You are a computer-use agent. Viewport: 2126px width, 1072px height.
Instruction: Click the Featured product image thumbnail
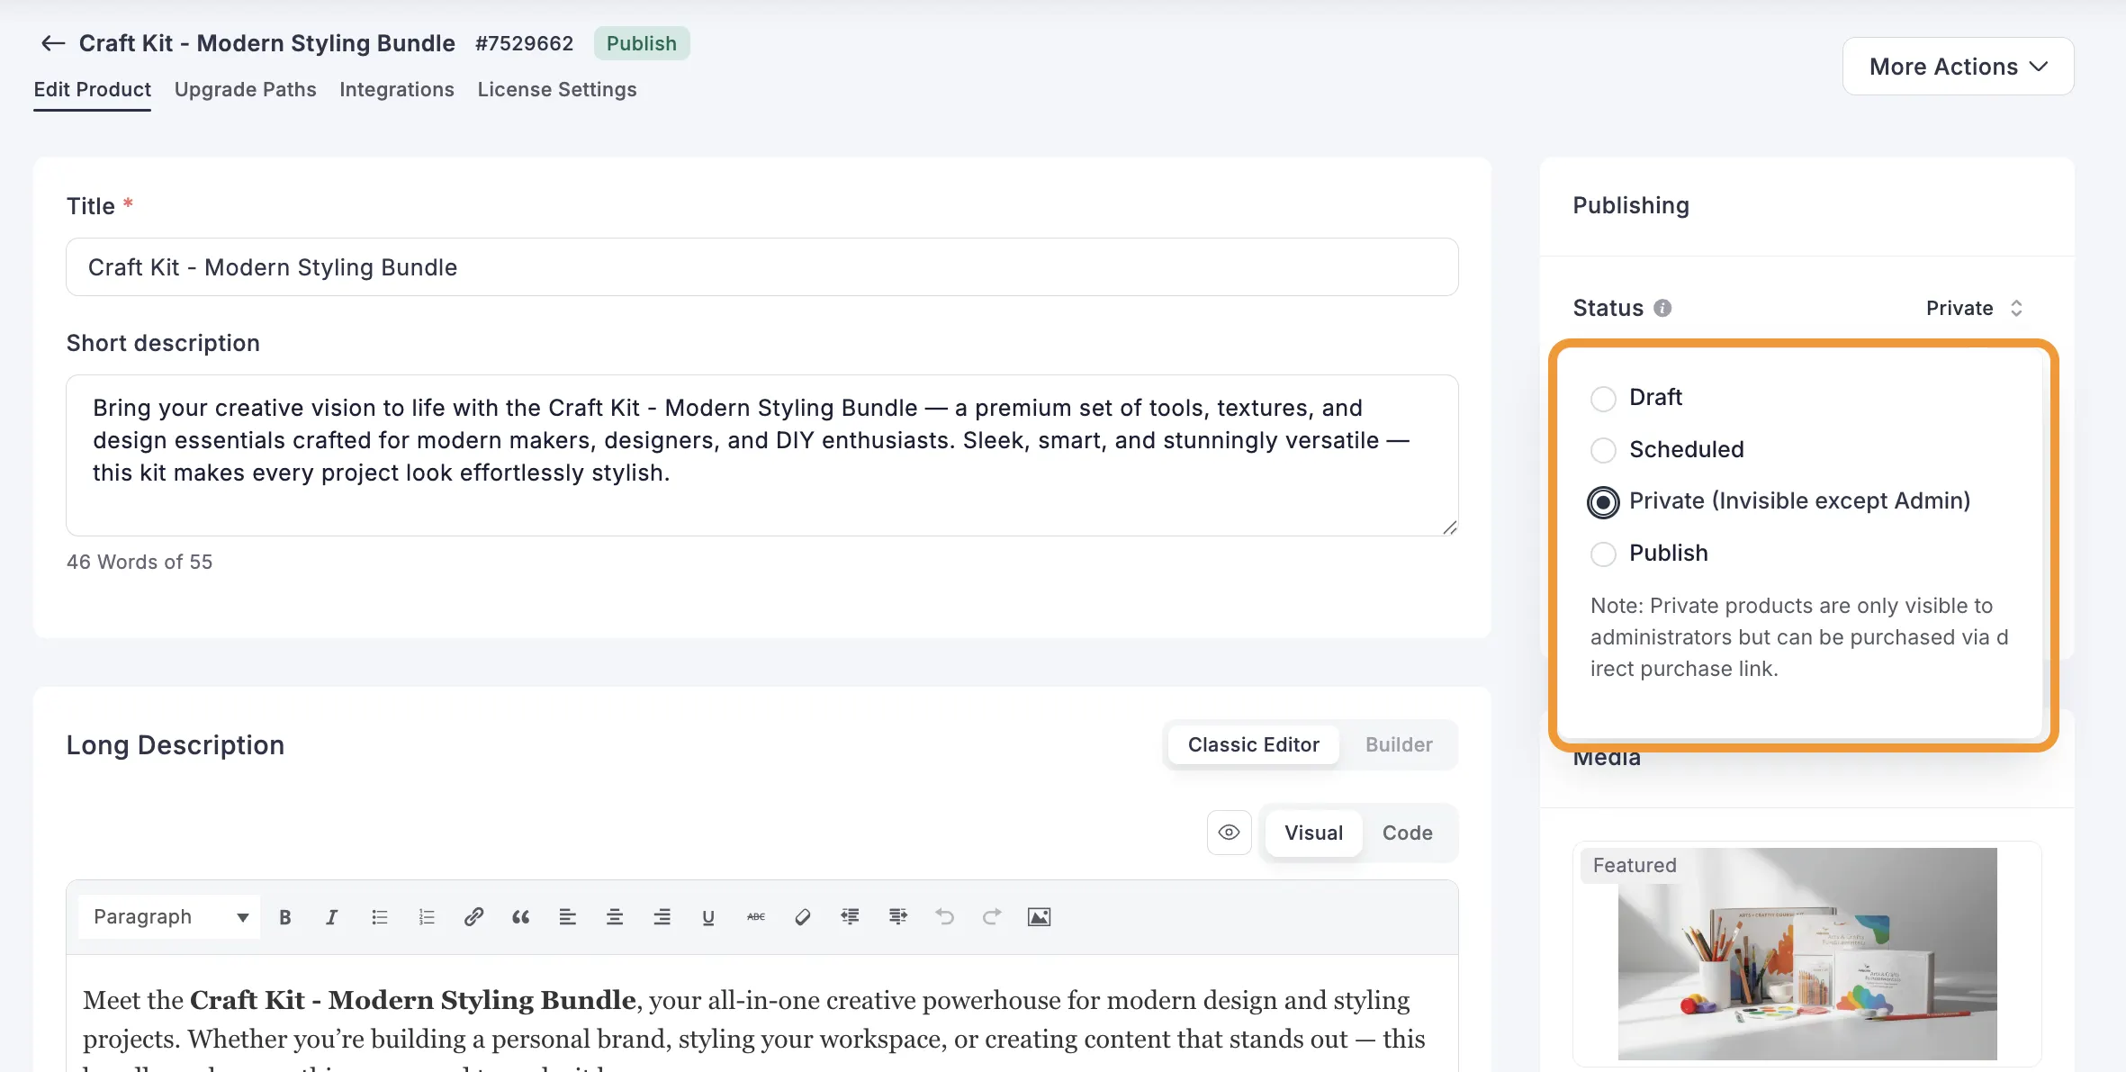(x=1806, y=954)
